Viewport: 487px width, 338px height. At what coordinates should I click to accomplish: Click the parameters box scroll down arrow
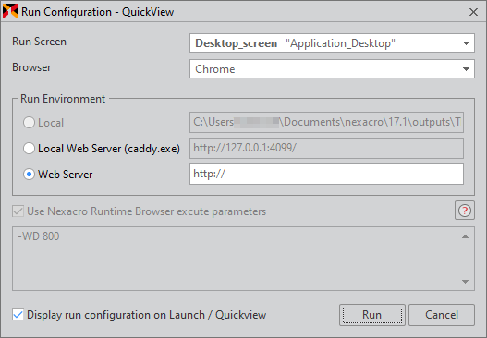click(465, 282)
